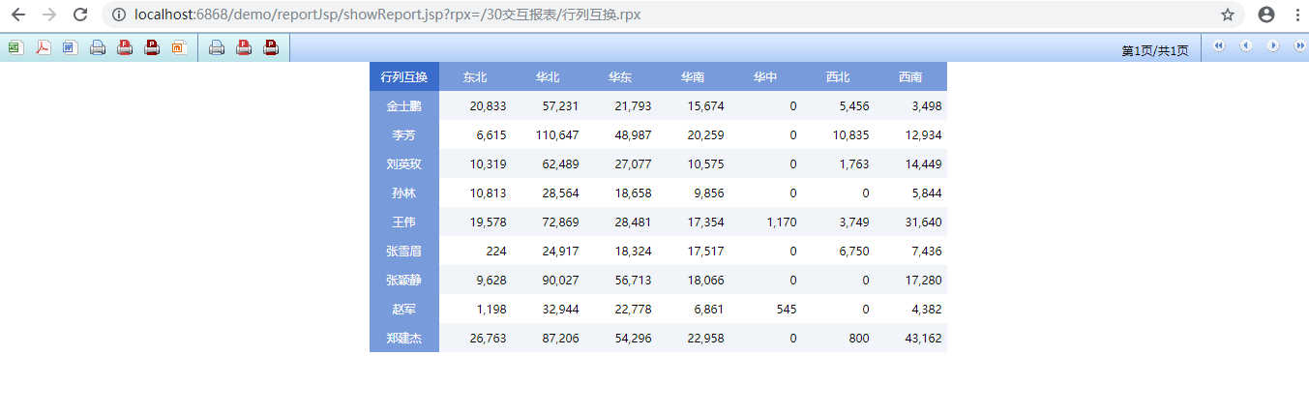Screen dimensions: 1309x415
Task: Export the report to Excel
Action: click(15, 47)
